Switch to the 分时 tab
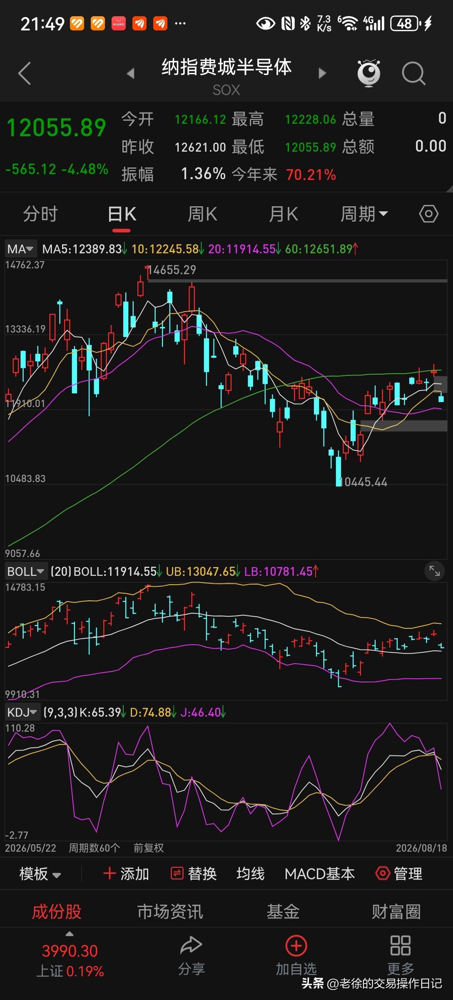 (40, 214)
